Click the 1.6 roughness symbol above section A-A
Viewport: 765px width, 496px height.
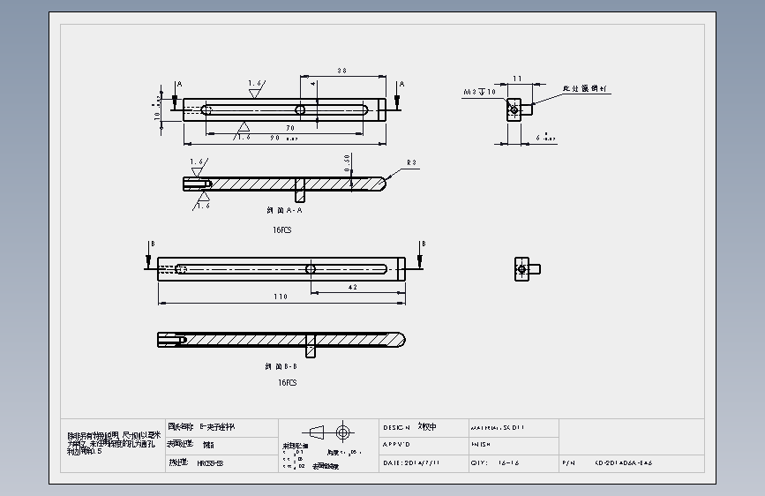coord(198,167)
